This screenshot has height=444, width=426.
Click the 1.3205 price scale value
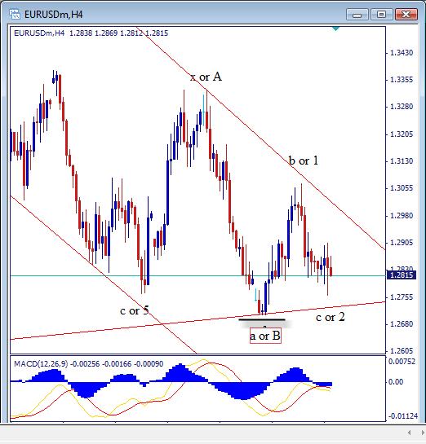(x=402, y=134)
